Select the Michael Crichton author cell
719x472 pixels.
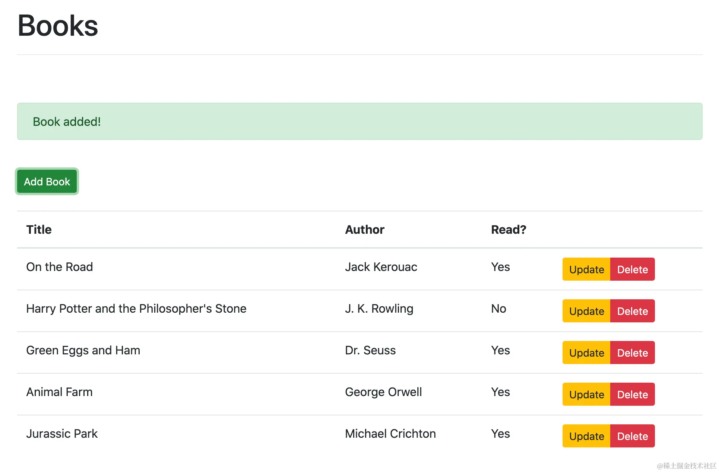[x=390, y=434]
